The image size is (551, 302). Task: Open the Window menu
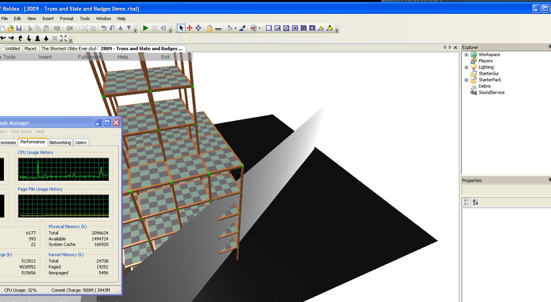pos(104,19)
